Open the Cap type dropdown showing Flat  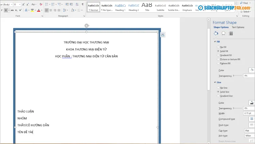249,130
